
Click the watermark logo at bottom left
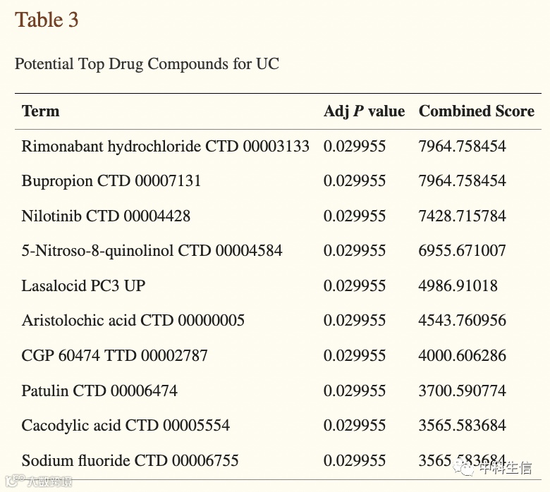coord(13,481)
